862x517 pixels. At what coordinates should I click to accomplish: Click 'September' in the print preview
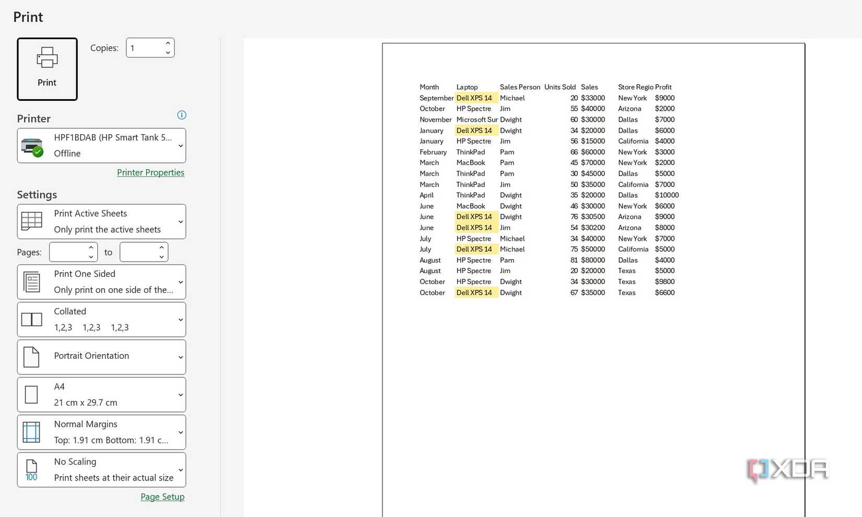coord(437,98)
